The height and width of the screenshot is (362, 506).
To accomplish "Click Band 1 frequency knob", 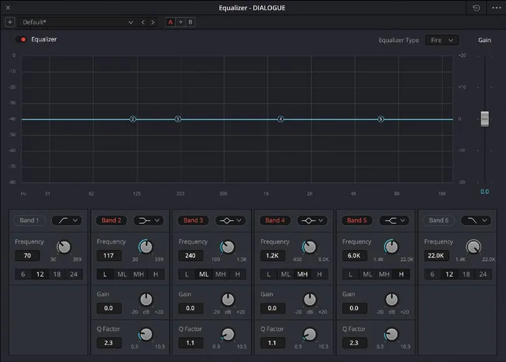I will (x=64, y=247).
